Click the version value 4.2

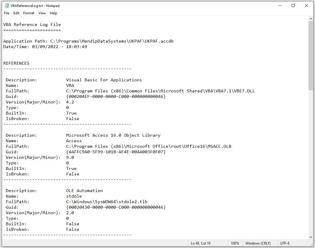click(70, 102)
